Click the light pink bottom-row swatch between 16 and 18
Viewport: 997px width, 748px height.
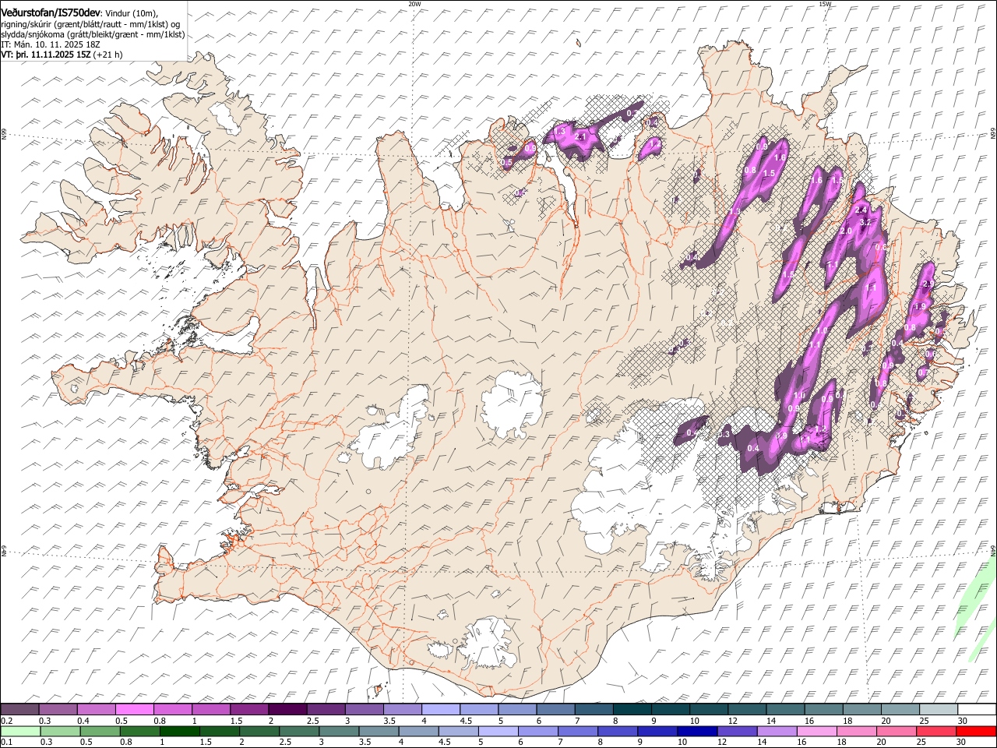[x=816, y=731]
